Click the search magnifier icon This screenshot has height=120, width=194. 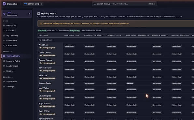95,4
